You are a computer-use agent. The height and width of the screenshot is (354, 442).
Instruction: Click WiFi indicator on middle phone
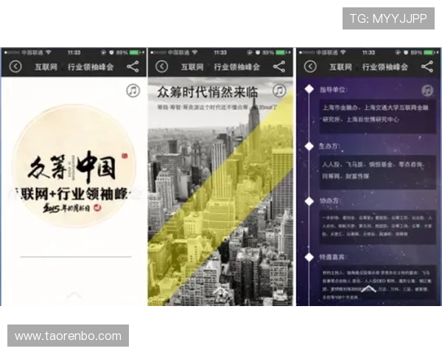click(194, 52)
